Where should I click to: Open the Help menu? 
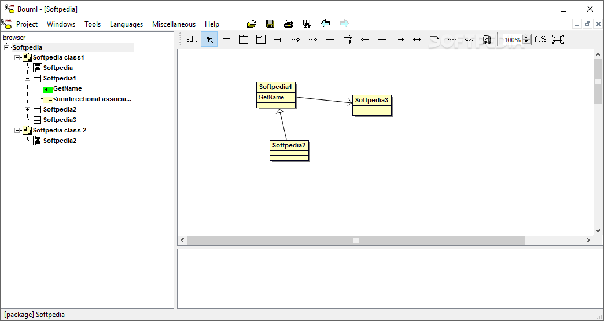(212, 24)
